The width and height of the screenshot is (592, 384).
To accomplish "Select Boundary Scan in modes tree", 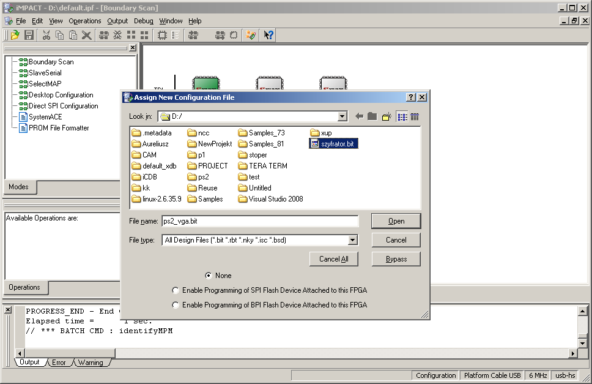I will (47, 62).
